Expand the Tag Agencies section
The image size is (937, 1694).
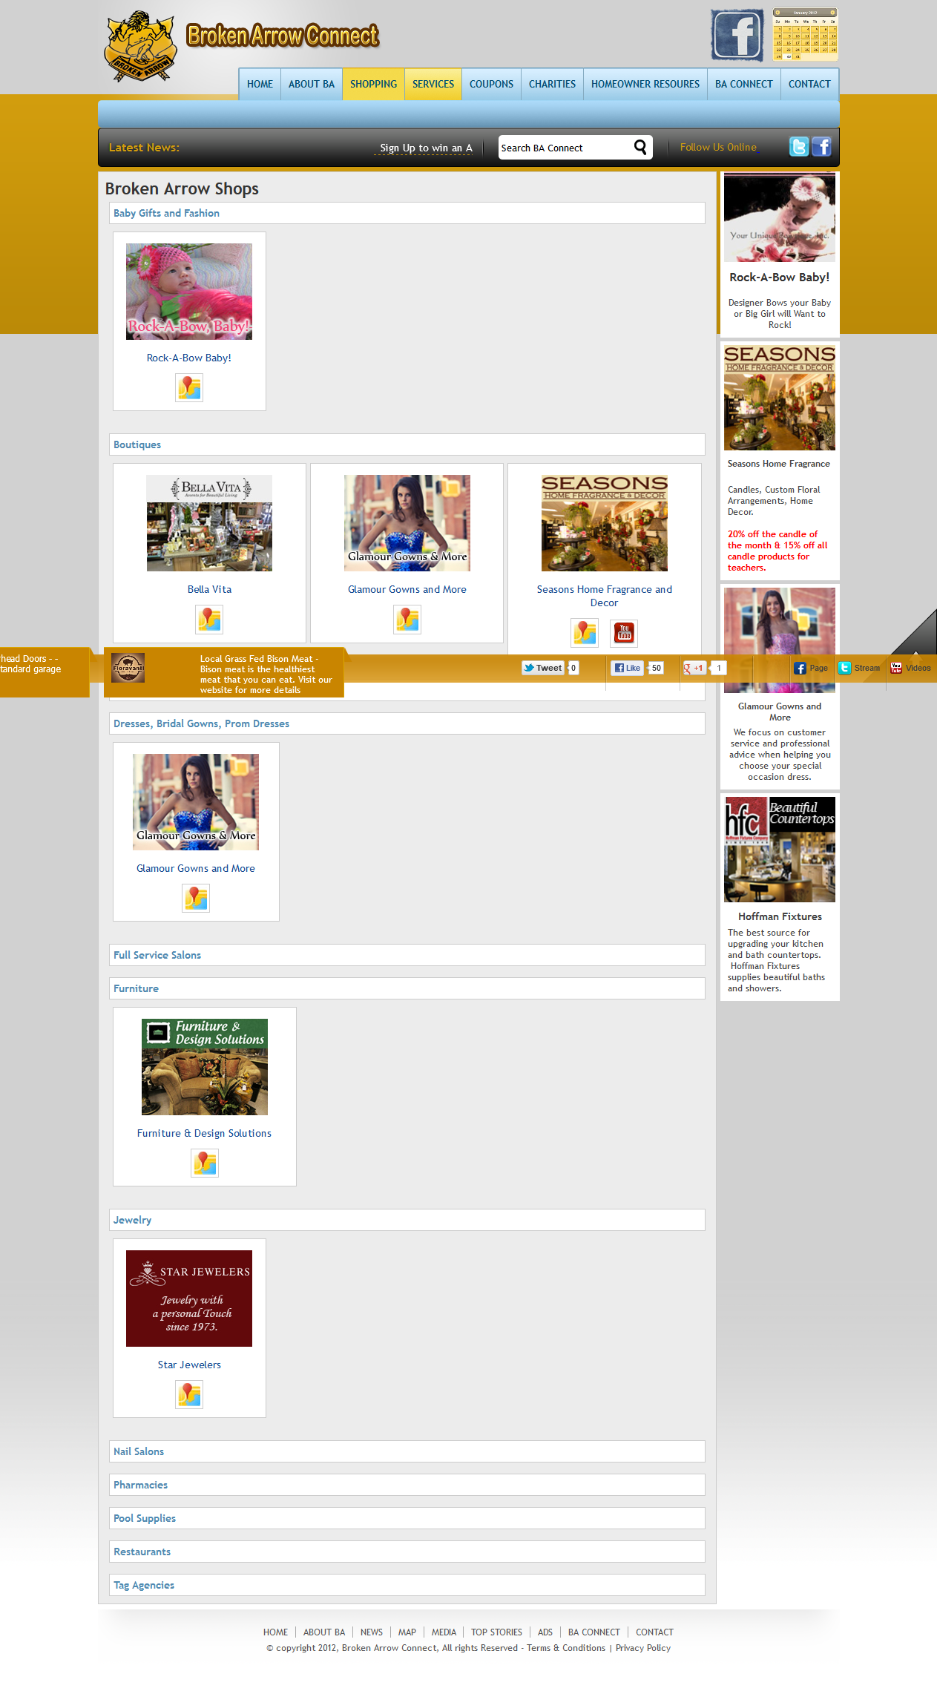407,1585
